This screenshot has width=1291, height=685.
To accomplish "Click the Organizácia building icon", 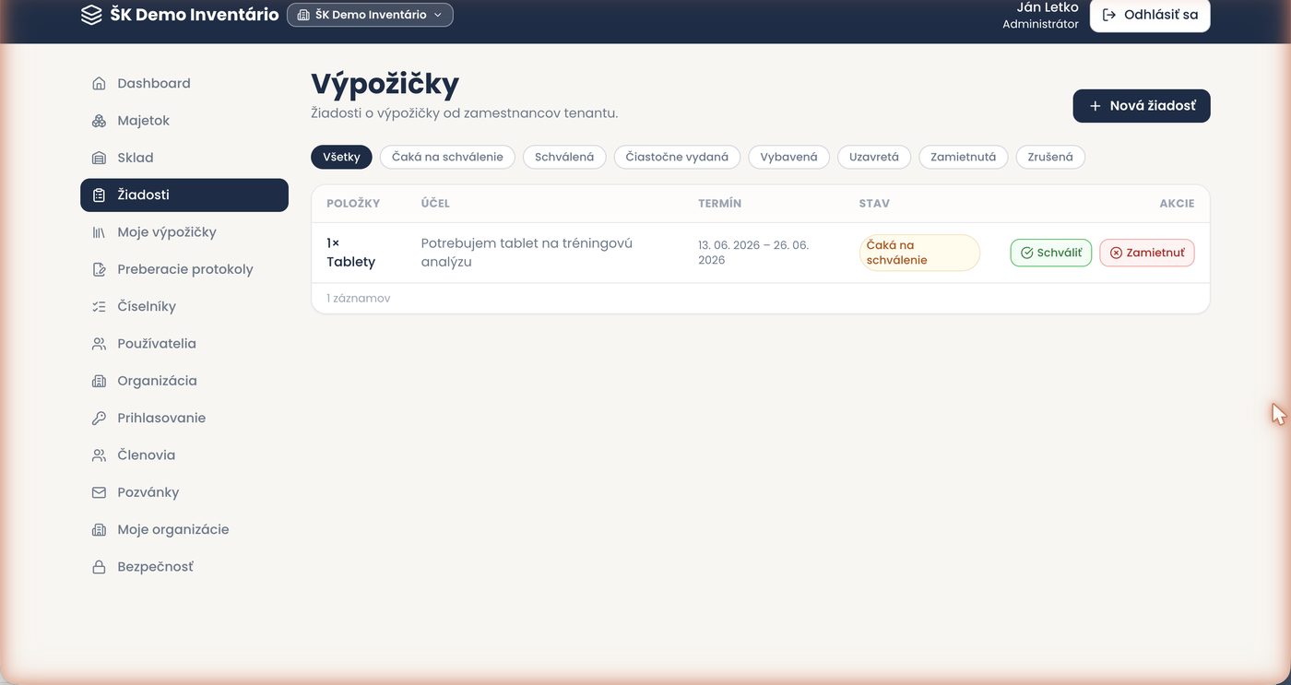I will pos(99,381).
